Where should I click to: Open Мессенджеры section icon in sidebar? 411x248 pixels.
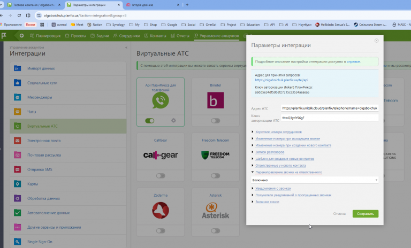tap(17, 97)
